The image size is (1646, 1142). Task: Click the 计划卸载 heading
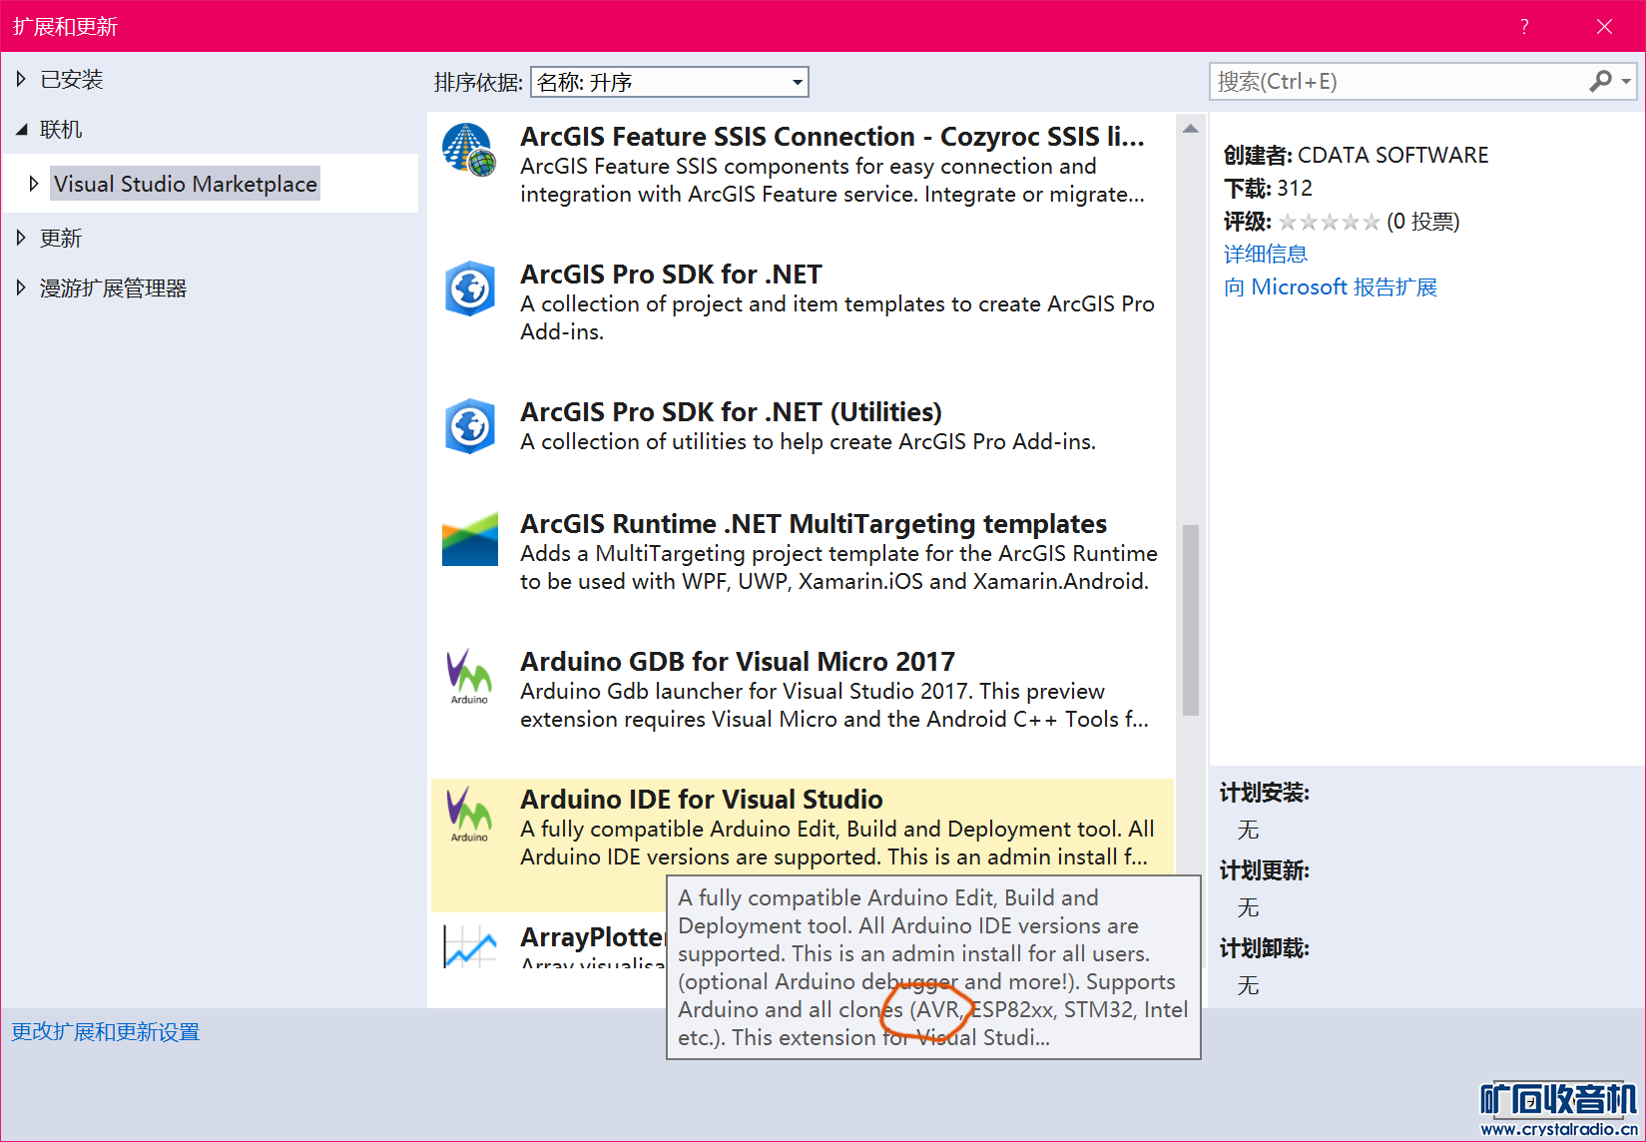click(1265, 949)
